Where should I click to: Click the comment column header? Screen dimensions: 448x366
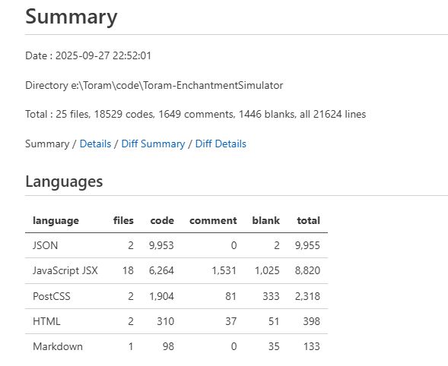[213, 220]
